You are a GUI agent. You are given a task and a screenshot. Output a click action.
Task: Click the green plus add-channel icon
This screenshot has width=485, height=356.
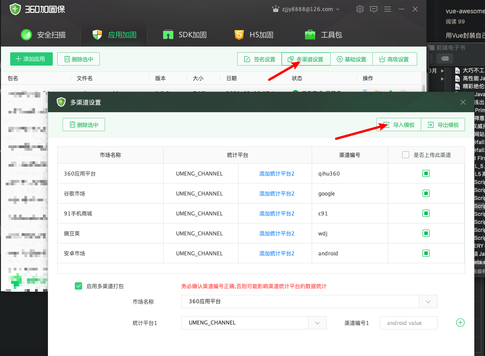(460, 323)
